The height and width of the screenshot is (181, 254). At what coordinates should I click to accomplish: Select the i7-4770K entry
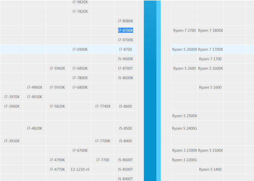[57, 169]
